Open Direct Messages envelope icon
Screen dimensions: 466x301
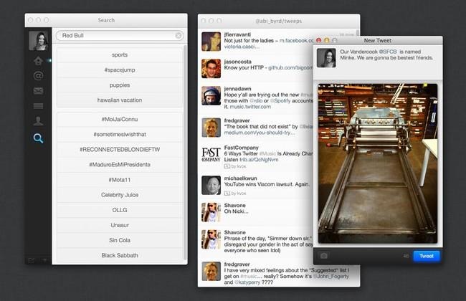point(38,90)
